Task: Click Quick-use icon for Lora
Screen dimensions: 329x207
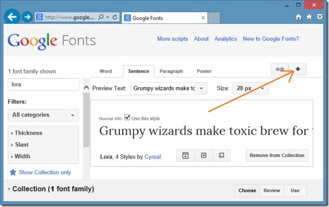Action: [x=185, y=156]
